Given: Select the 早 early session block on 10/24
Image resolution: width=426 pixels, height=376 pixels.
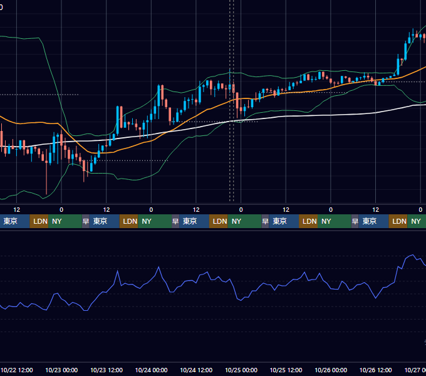Looking at the screenshot, I should click(x=175, y=221).
